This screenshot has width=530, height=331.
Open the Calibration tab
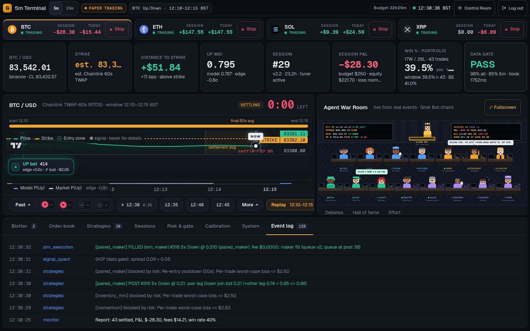coord(218,226)
